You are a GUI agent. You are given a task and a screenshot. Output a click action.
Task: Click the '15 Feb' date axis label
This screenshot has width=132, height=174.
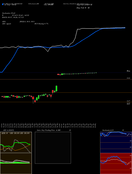pyautogui.click(x=2, y=125)
